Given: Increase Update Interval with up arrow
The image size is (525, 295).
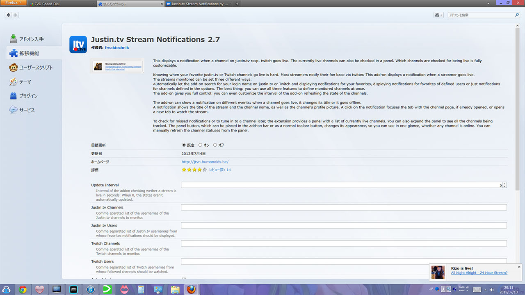Looking at the screenshot, I should 505,184.
